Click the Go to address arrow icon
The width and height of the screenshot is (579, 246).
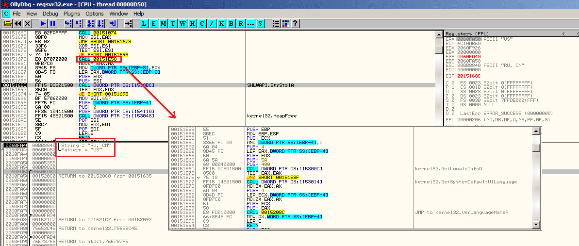[128, 24]
